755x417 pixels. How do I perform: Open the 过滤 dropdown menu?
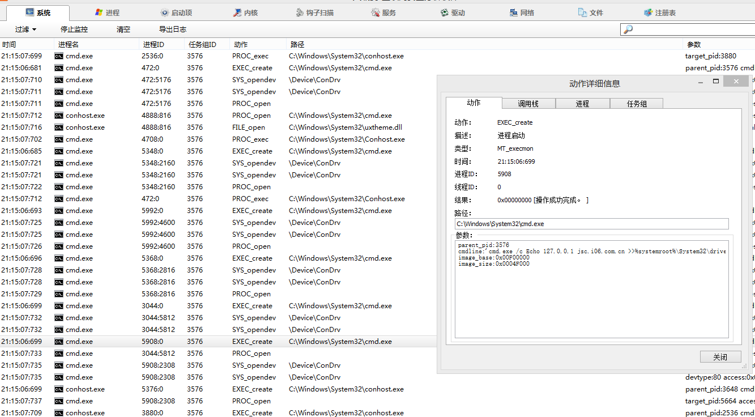tap(25, 29)
